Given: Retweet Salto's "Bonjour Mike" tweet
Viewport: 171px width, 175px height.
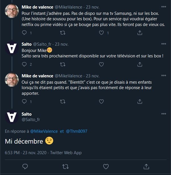Looking at the screenshot, I should [63, 64].
